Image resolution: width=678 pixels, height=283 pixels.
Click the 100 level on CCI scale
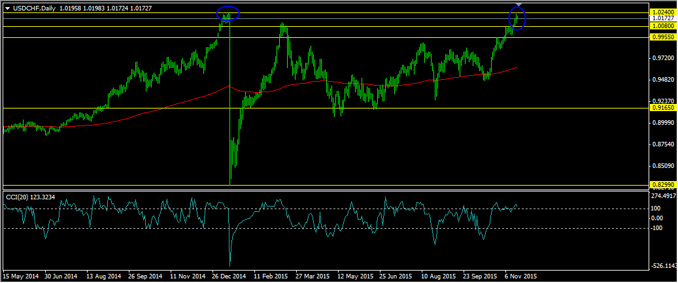(x=657, y=209)
